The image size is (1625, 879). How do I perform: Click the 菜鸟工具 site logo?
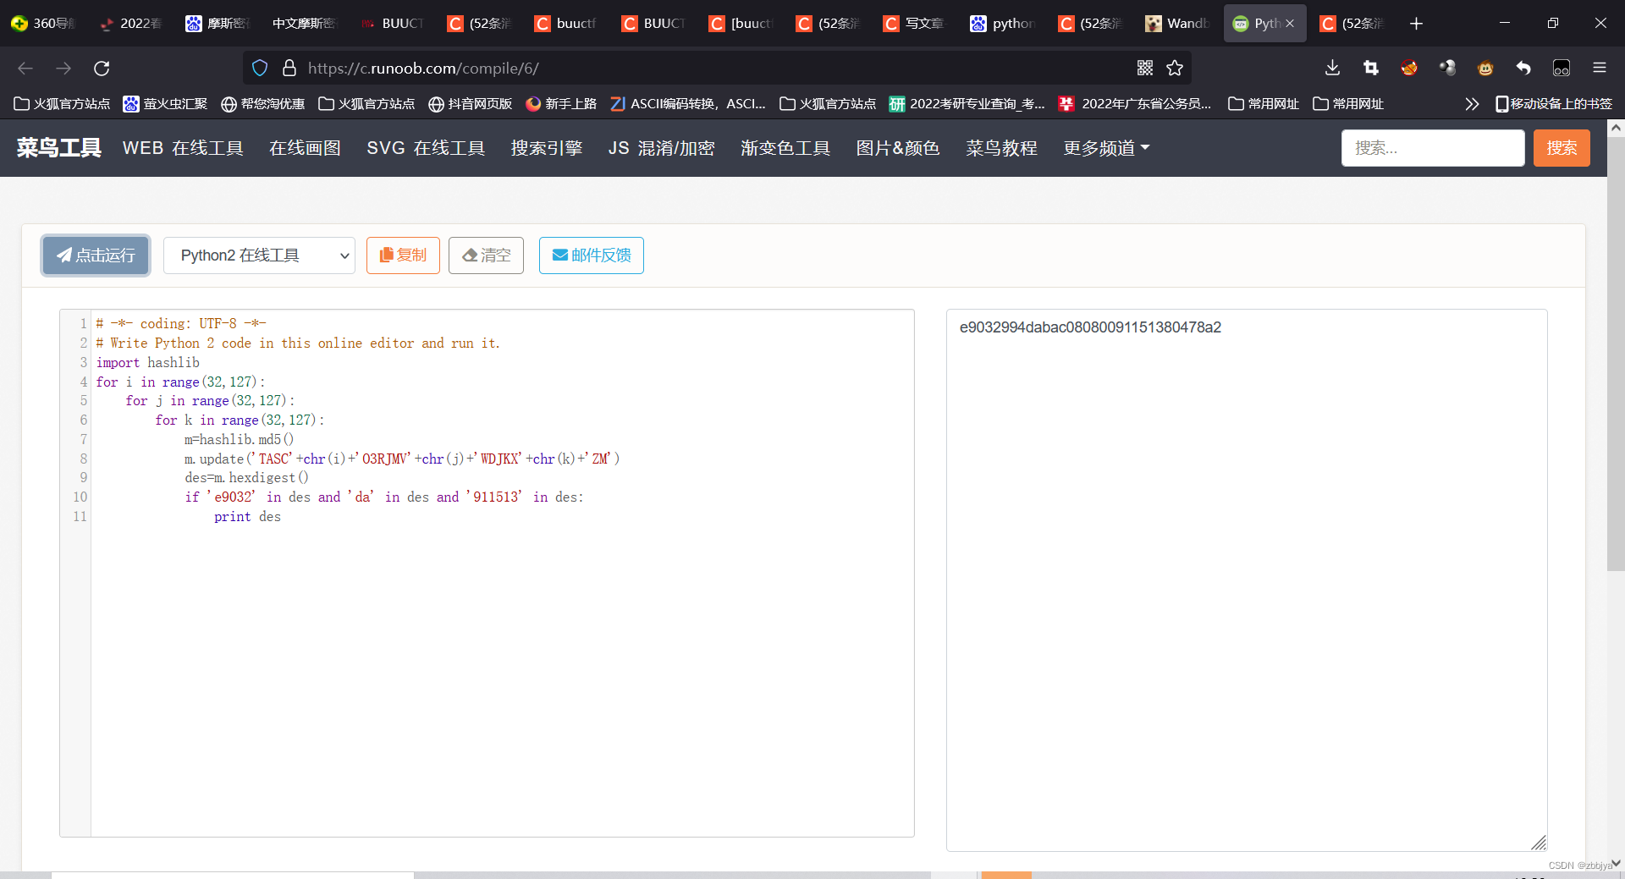[x=59, y=148]
